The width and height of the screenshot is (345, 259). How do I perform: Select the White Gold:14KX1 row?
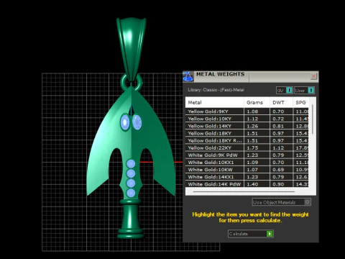pos(247,177)
